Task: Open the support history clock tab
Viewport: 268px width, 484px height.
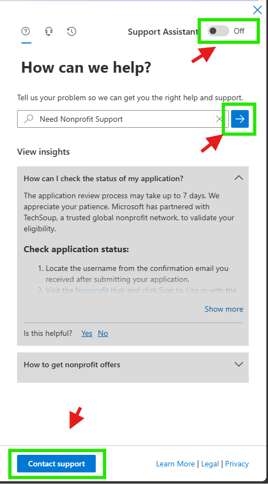Action: click(72, 31)
